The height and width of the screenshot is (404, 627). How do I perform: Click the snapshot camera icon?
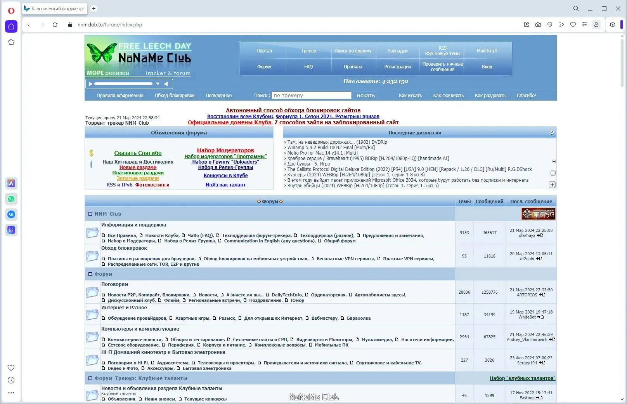click(538, 24)
